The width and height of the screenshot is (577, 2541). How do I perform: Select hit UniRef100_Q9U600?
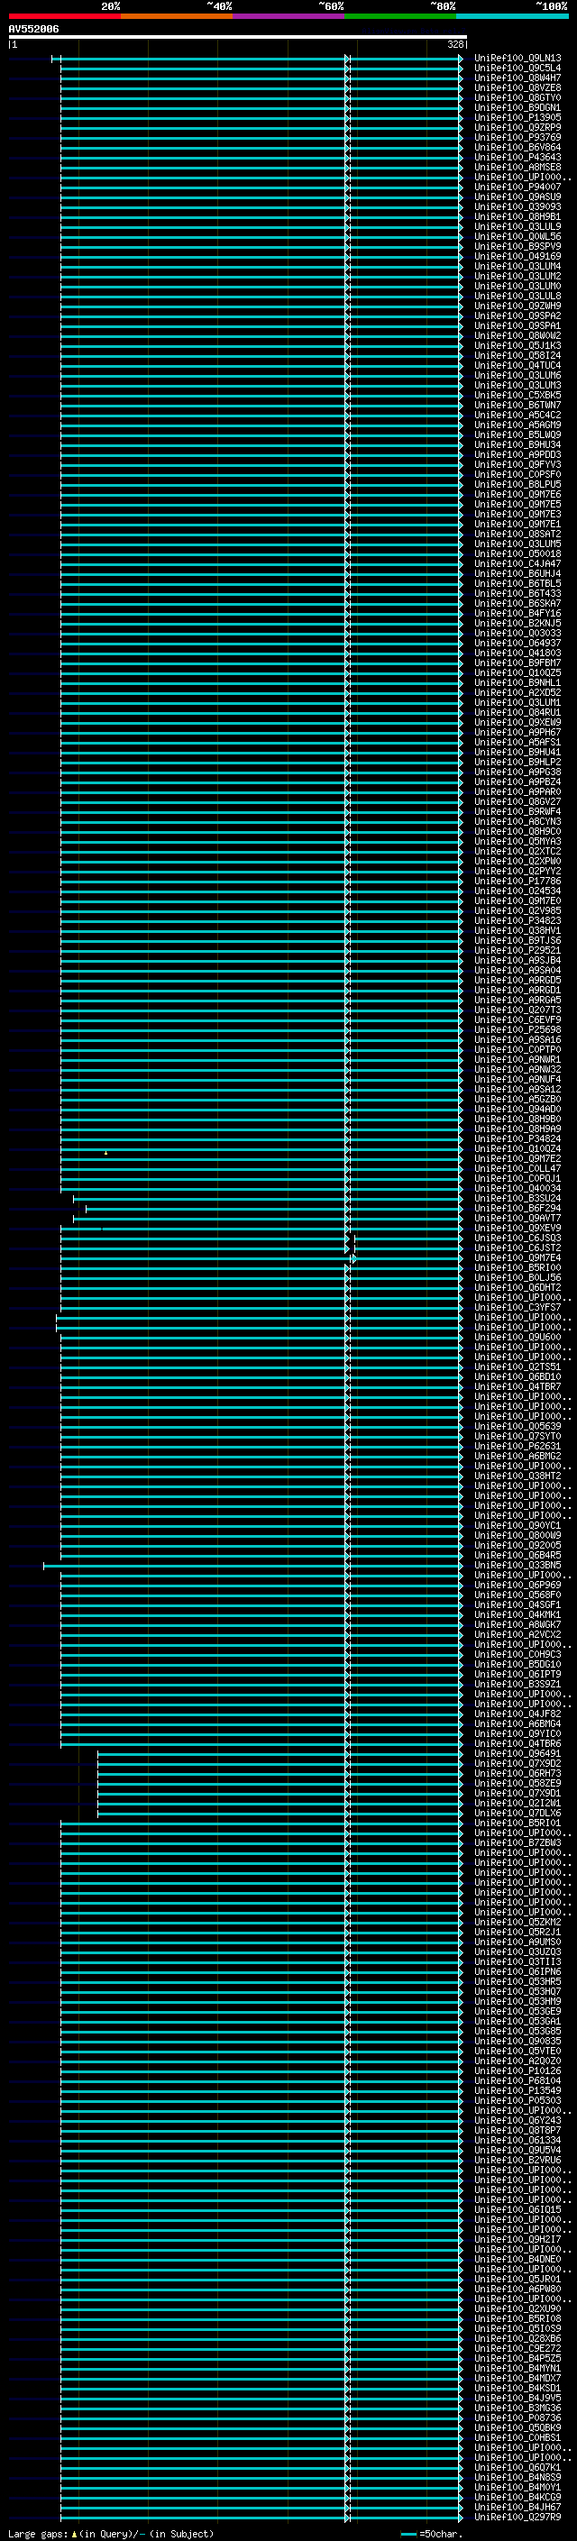point(517,1337)
